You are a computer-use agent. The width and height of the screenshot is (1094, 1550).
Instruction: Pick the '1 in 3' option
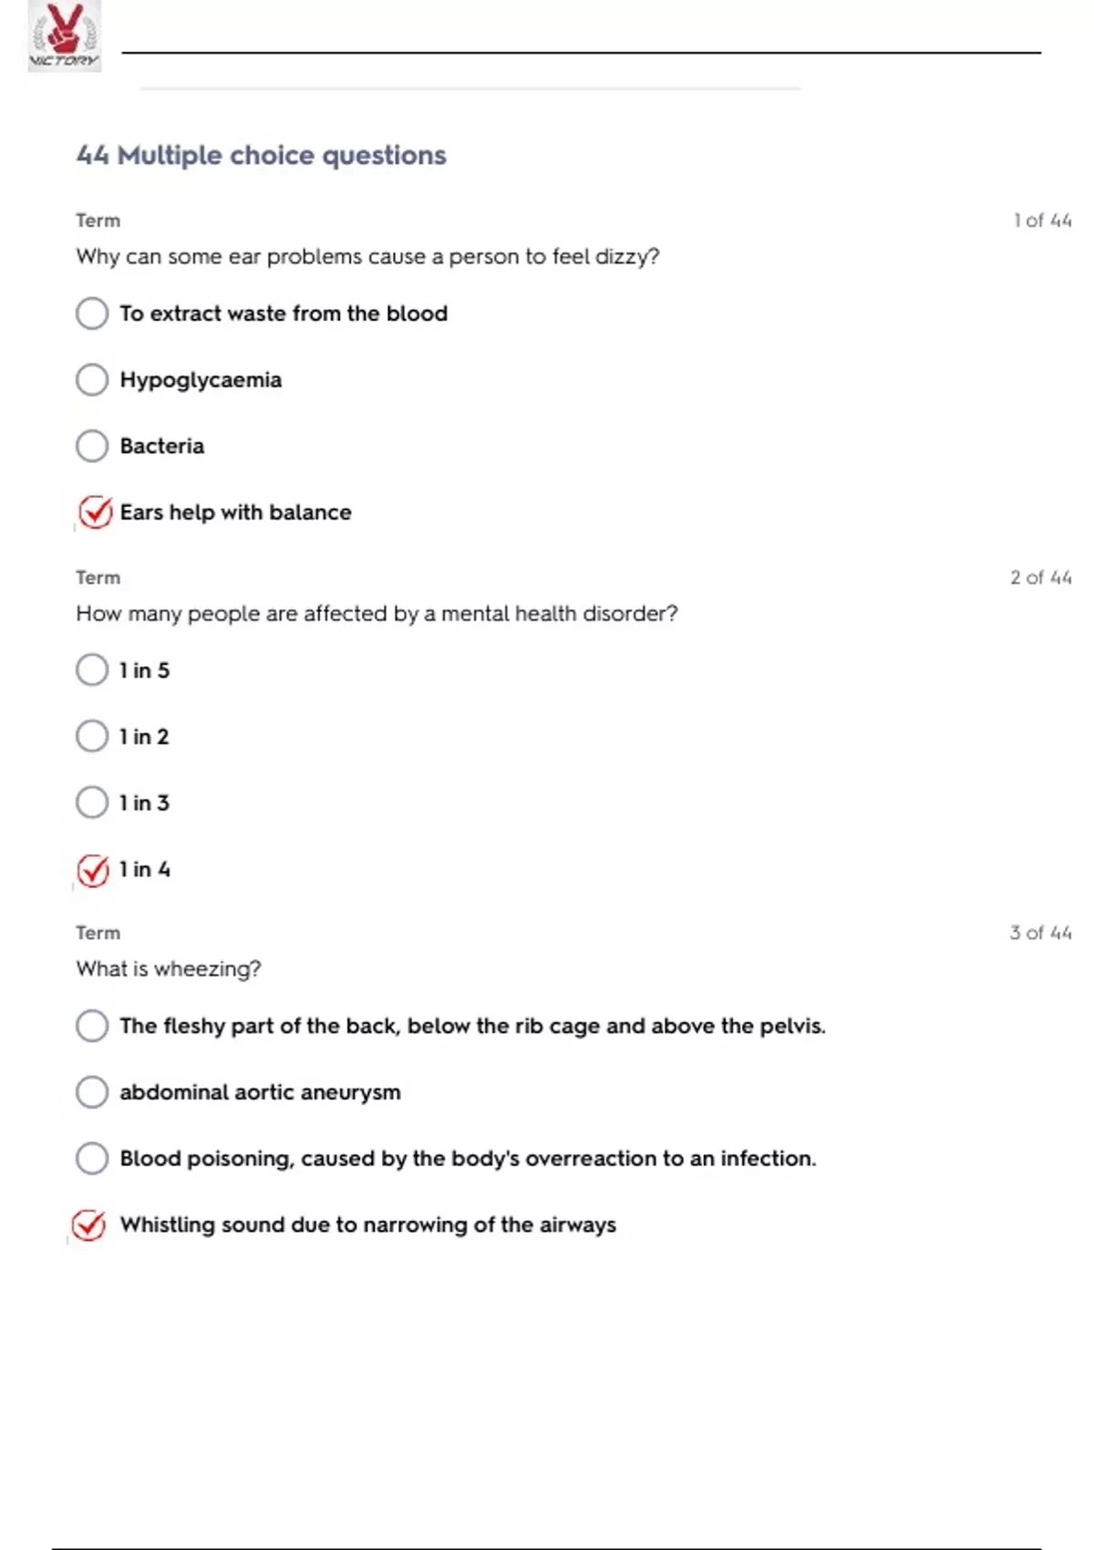click(x=92, y=802)
